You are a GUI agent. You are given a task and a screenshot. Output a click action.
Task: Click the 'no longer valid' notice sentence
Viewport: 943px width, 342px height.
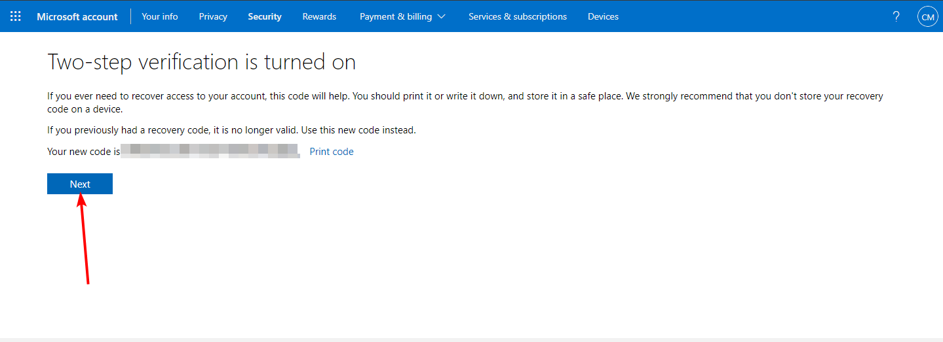click(231, 130)
